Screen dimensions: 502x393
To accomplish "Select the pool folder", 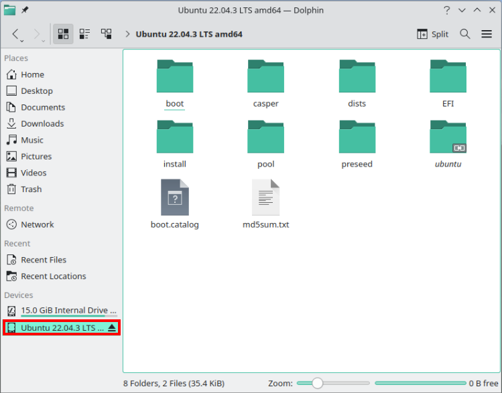I will (x=265, y=145).
